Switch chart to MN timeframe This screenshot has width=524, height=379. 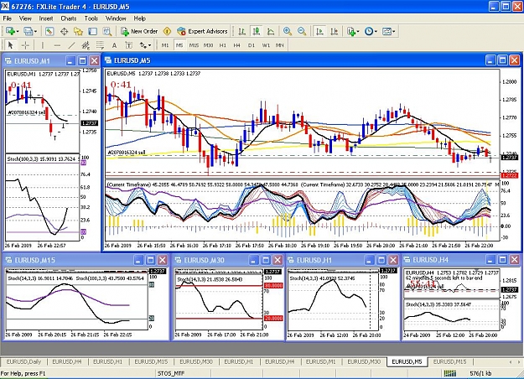click(280, 45)
